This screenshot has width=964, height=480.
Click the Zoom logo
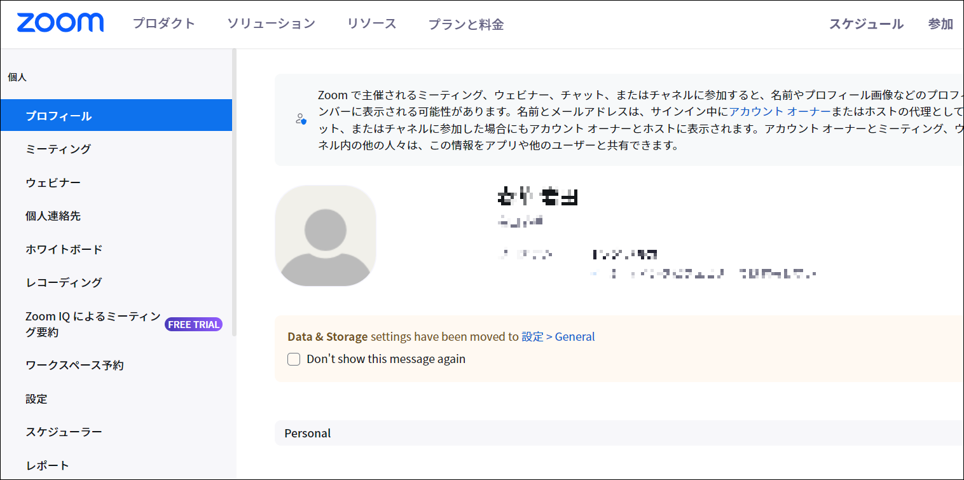[60, 23]
